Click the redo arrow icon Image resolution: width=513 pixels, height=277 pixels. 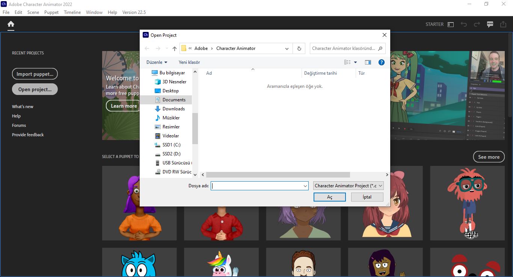click(x=477, y=24)
